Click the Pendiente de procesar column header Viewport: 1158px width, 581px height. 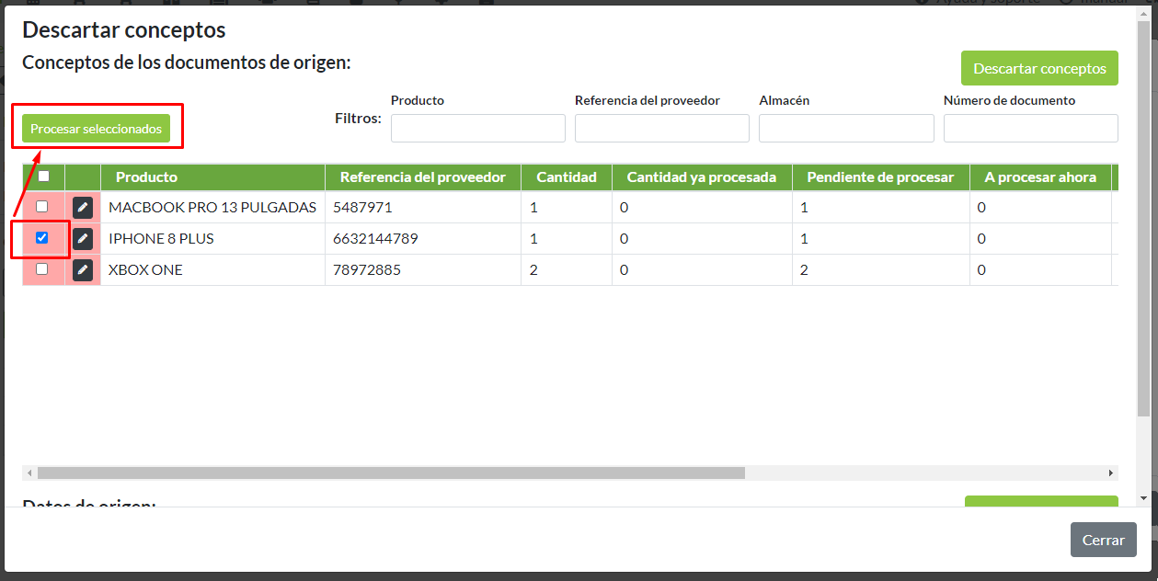coord(880,177)
